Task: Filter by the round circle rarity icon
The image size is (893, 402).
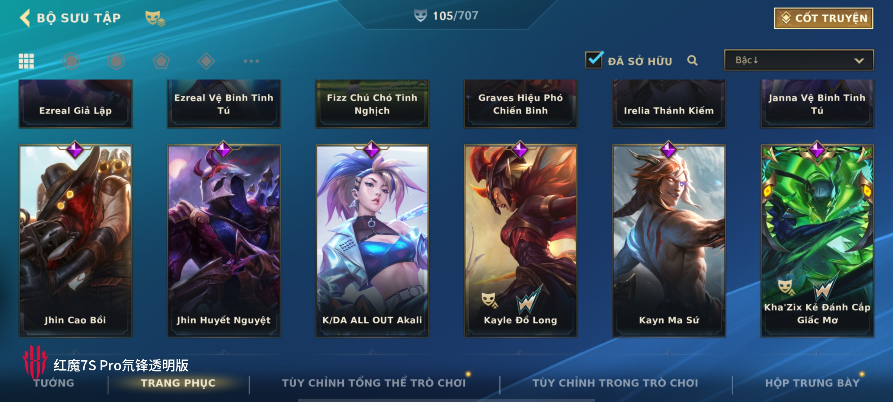Action: (x=71, y=61)
